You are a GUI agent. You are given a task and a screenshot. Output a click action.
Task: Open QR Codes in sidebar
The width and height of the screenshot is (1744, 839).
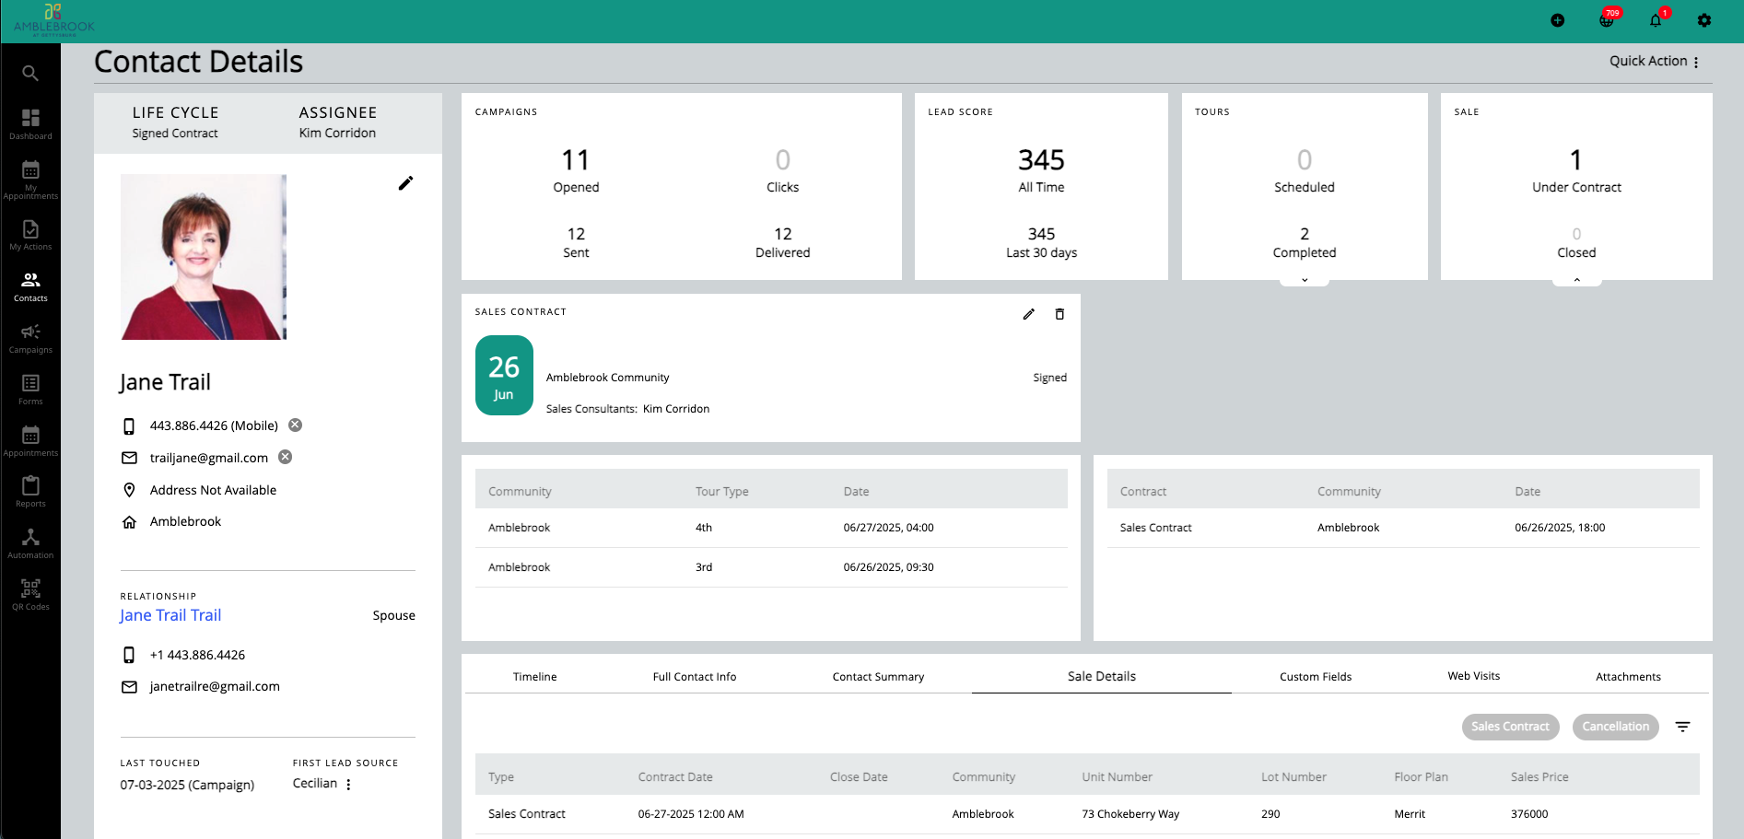click(x=30, y=595)
